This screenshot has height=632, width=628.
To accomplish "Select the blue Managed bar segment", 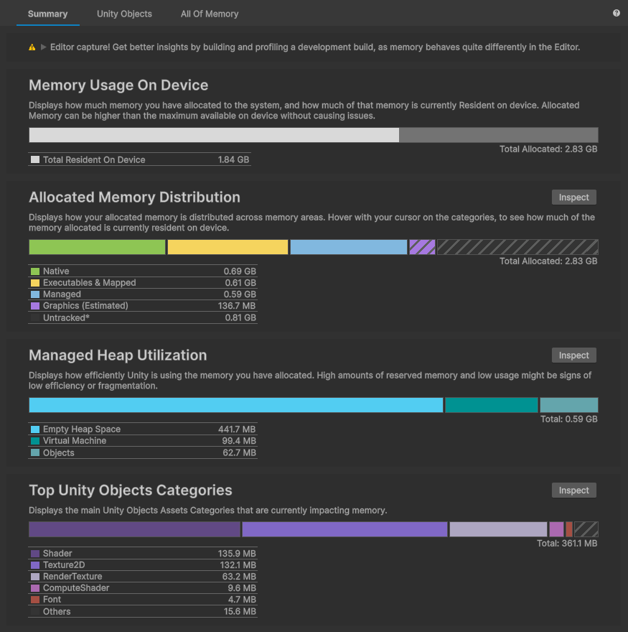I will pyautogui.click(x=348, y=247).
